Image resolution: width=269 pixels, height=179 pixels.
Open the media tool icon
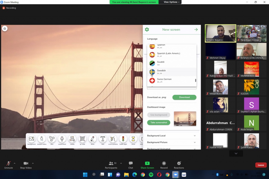[x=72, y=139]
